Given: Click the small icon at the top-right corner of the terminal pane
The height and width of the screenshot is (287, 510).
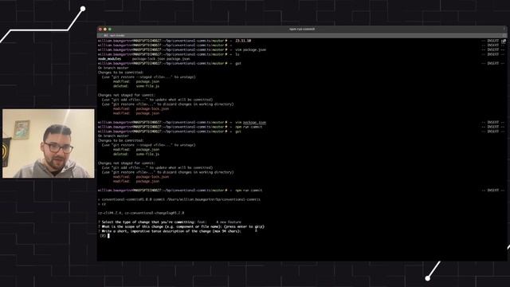Looking at the screenshot, I should click(504, 41).
